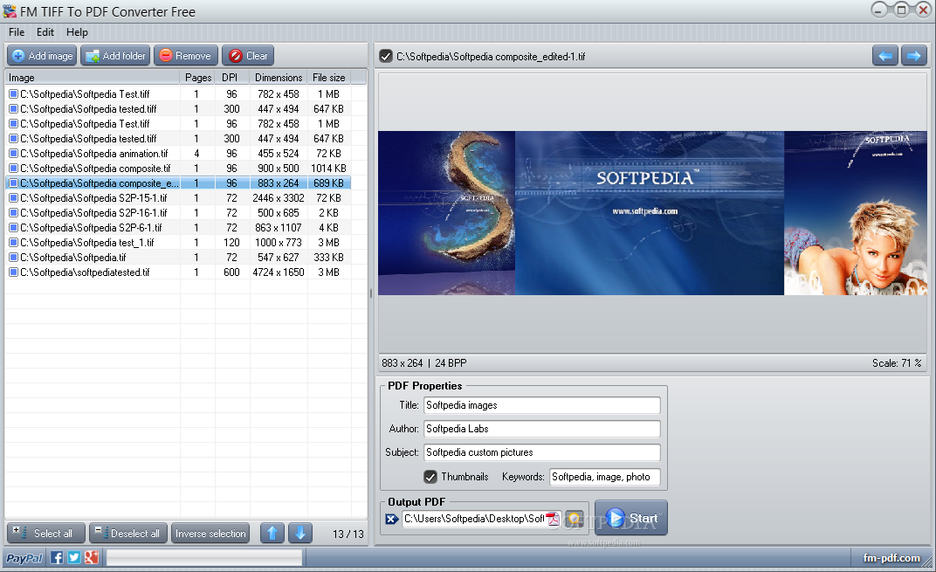The height and width of the screenshot is (572, 936).
Task: Open the PayPal donate link
Action: [x=24, y=558]
